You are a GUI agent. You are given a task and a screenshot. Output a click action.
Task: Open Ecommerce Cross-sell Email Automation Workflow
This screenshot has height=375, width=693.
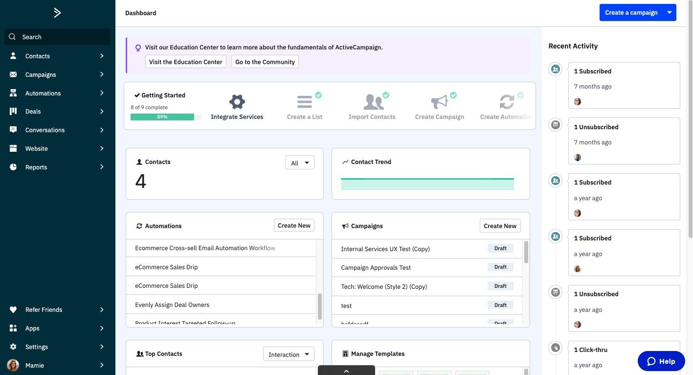(x=205, y=248)
